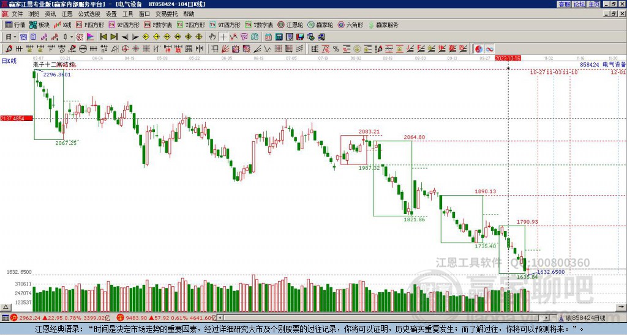Click the 深证 index value 9483.90

(137, 318)
